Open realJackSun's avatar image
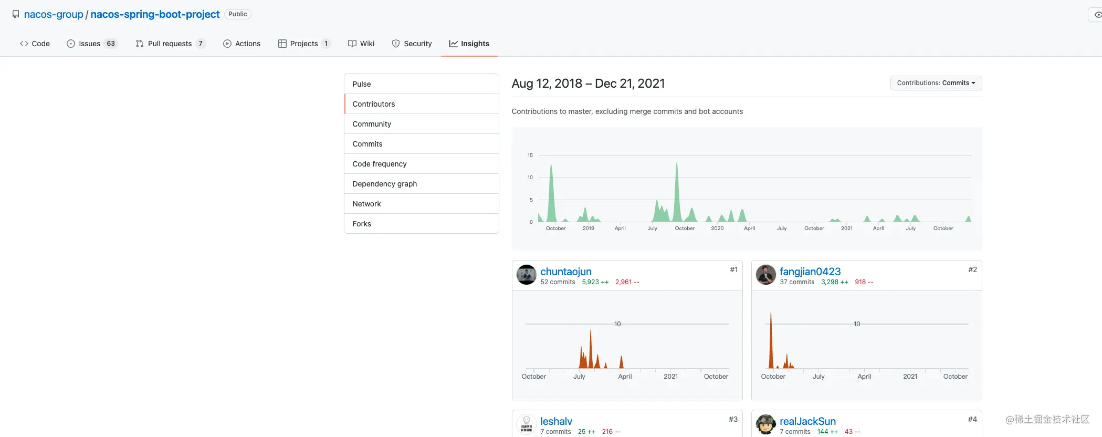This screenshot has width=1102, height=437. (766, 424)
